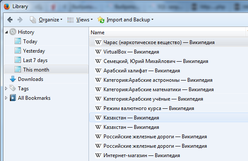Expand the All Bookmarks tree node

6,98
